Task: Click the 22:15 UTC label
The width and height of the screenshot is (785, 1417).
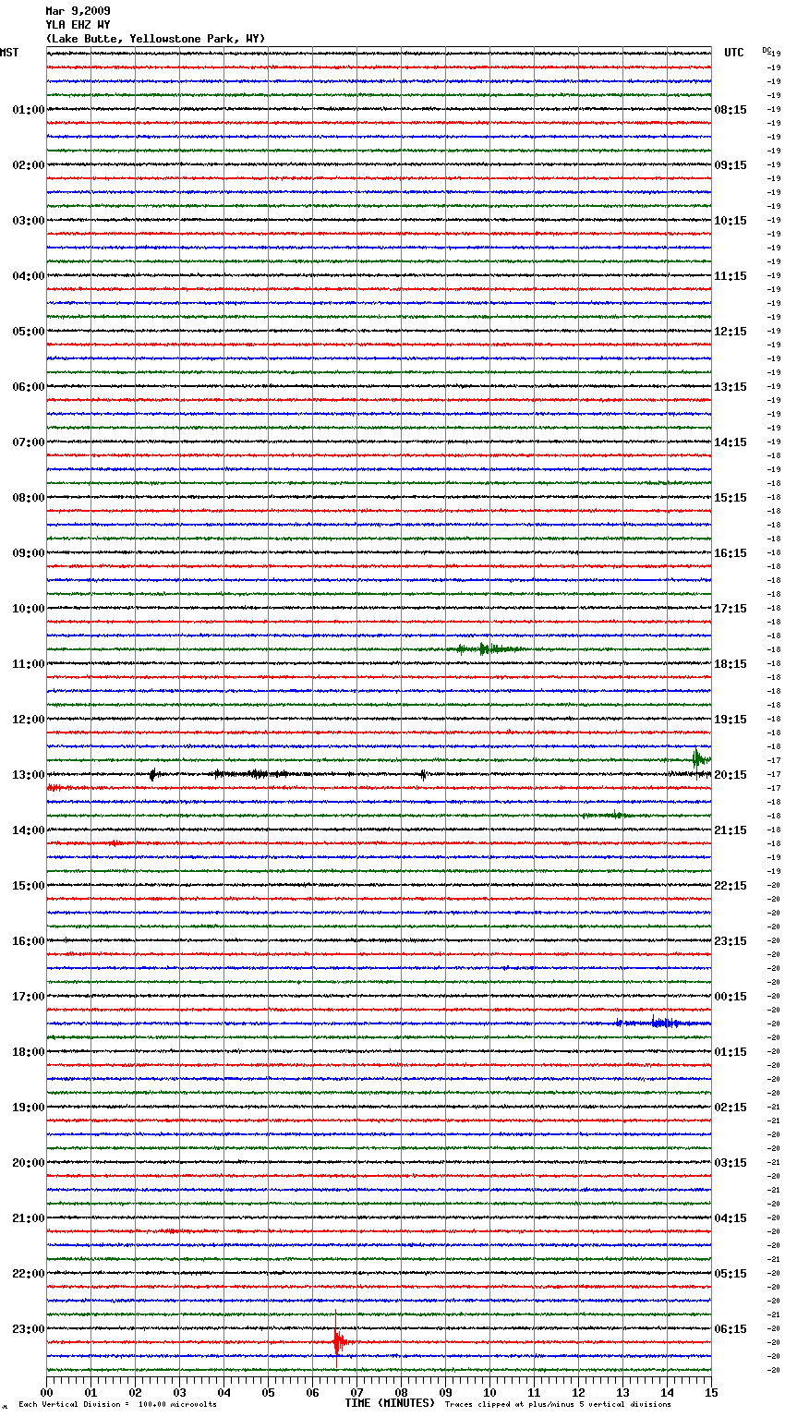Action: click(731, 886)
